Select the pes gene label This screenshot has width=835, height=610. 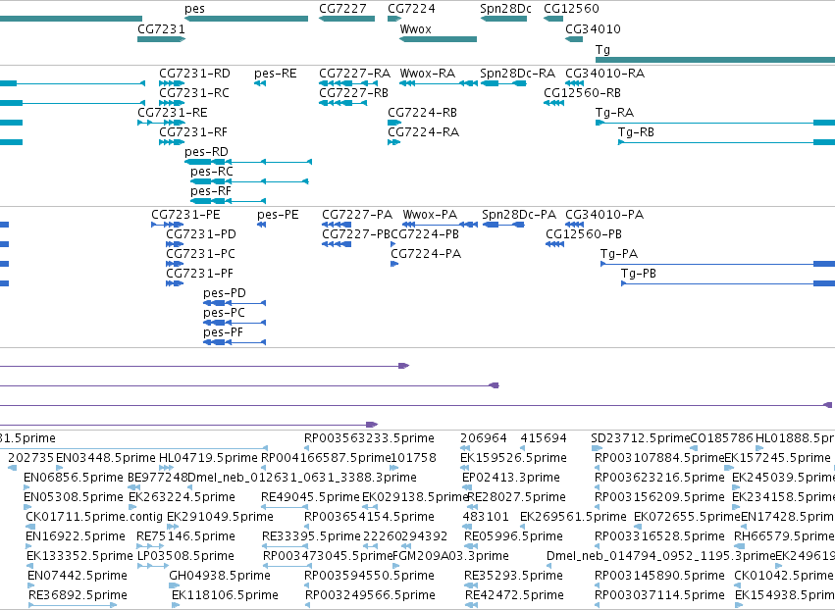pos(194,9)
